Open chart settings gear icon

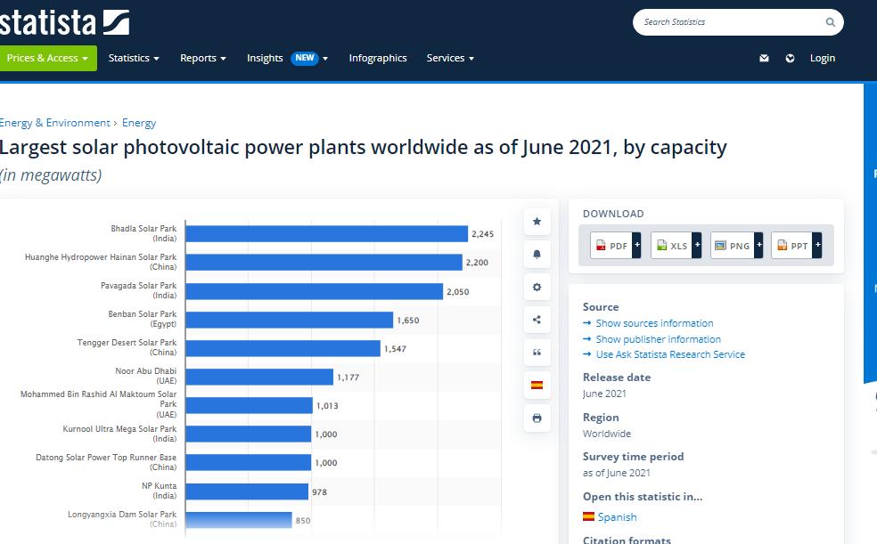pos(537,288)
